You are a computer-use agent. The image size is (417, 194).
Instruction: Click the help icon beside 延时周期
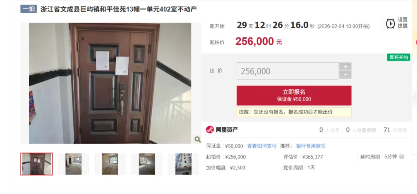point(402,157)
